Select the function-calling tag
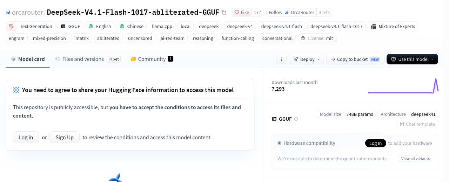 pos(238,38)
